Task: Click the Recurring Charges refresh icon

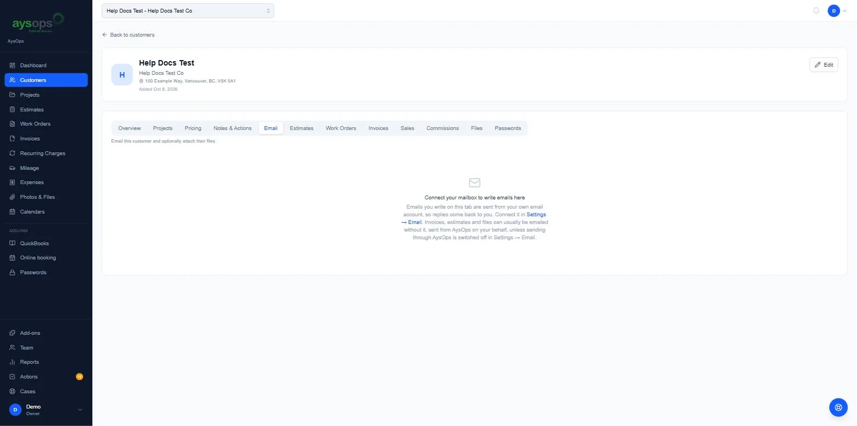Action: point(13,153)
